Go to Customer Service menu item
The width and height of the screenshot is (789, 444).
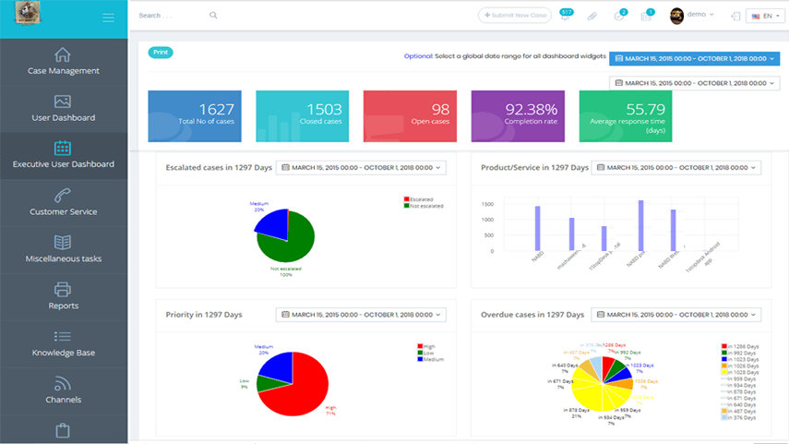(63, 202)
